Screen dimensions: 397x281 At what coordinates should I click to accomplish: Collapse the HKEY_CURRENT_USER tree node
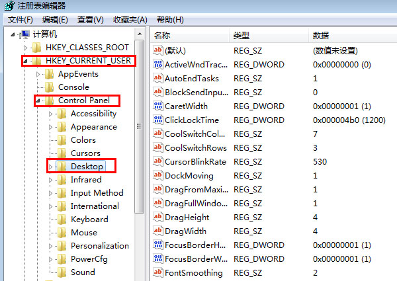pos(25,61)
